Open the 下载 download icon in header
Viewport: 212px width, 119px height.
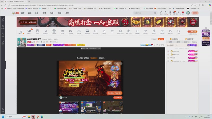coord(170,13)
